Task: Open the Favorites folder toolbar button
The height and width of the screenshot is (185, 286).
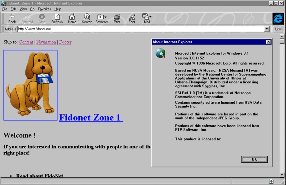Action: click(x=102, y=19)
